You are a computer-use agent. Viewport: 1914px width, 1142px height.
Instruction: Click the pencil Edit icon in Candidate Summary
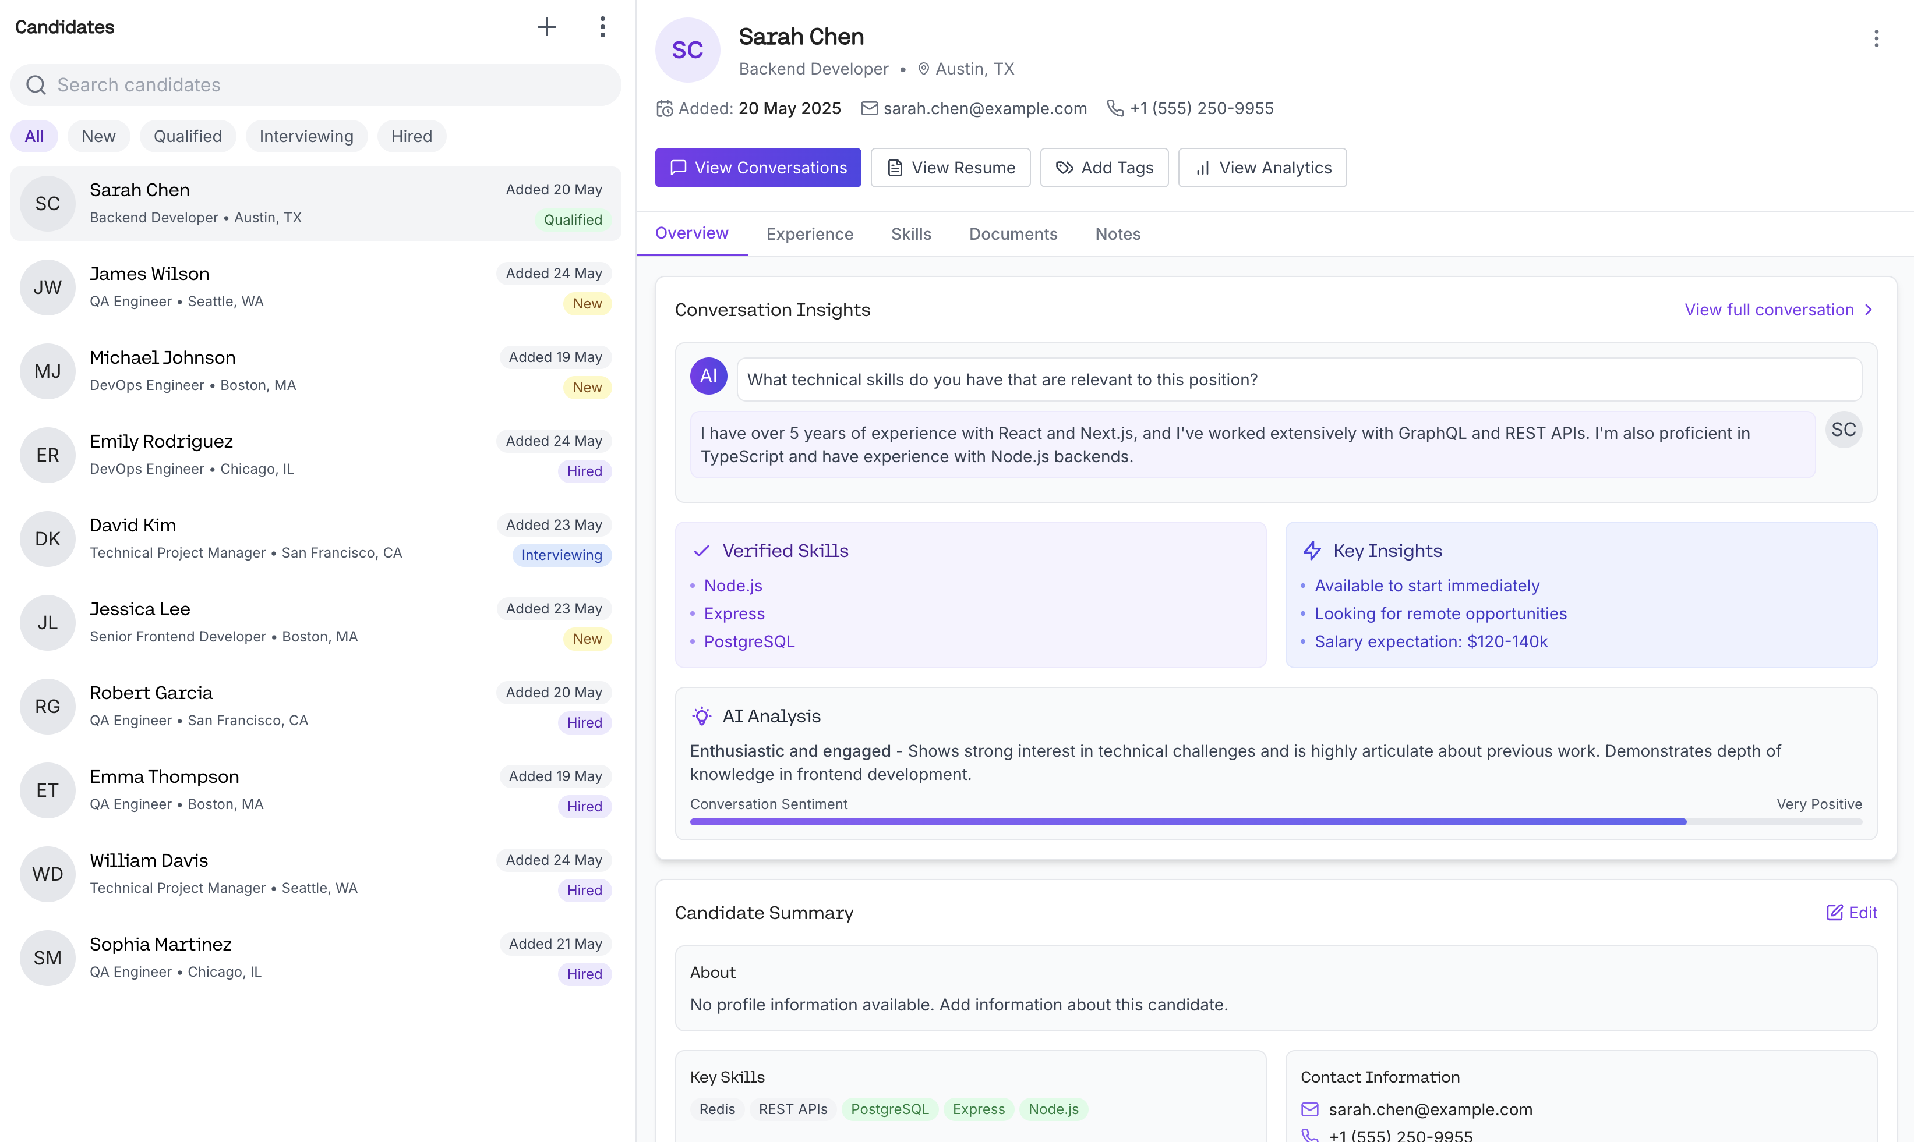pos(1835,913)
